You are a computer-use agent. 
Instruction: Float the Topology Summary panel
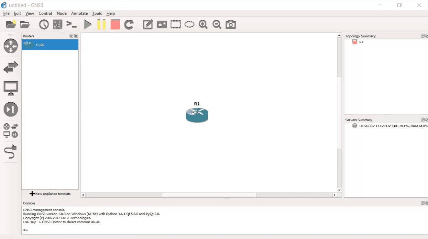pos(423,36)
